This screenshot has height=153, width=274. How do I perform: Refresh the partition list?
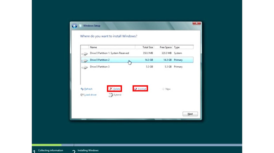tap(88, 89)
